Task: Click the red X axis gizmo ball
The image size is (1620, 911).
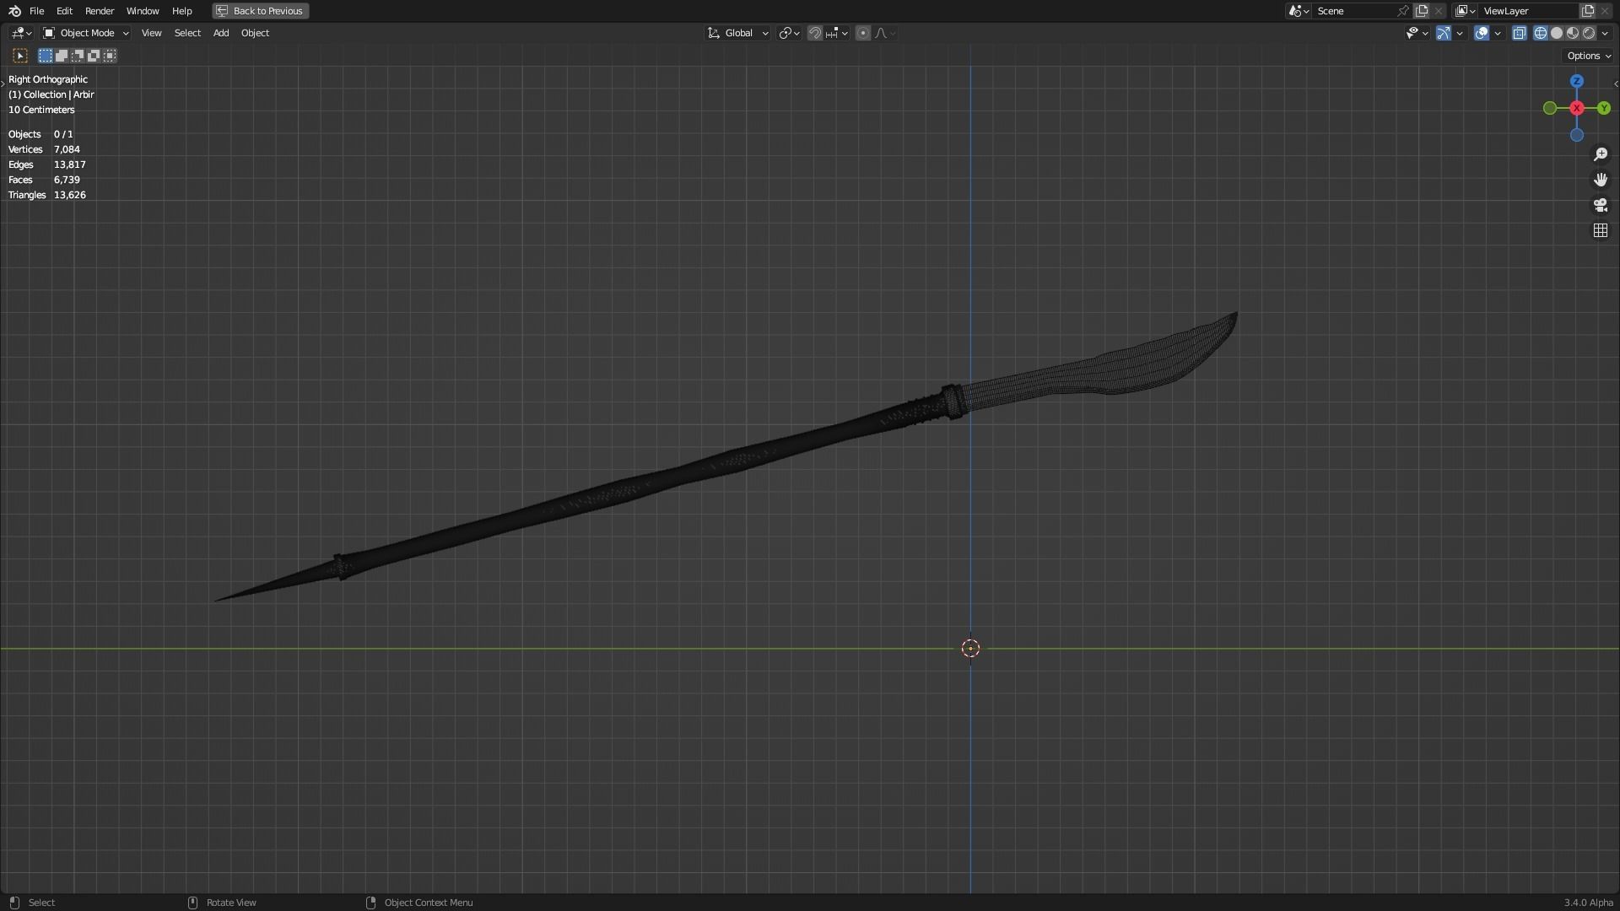Action: point(1576,108)
